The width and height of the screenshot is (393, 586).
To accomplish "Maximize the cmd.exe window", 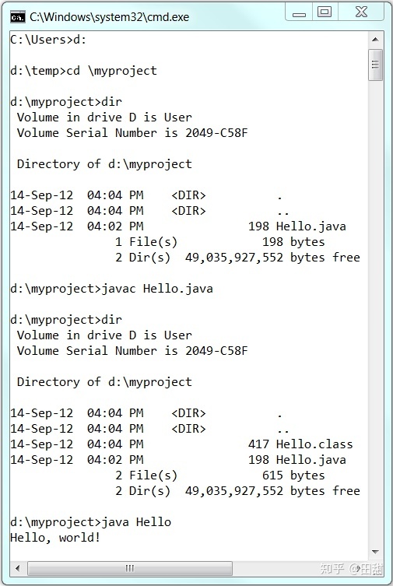I will [325, 12].
